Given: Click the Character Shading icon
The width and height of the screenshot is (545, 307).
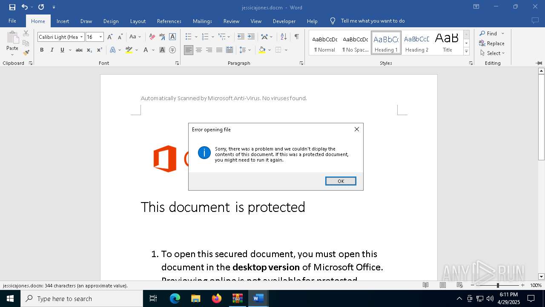Looking at the screenshot, I should [162, 50].
